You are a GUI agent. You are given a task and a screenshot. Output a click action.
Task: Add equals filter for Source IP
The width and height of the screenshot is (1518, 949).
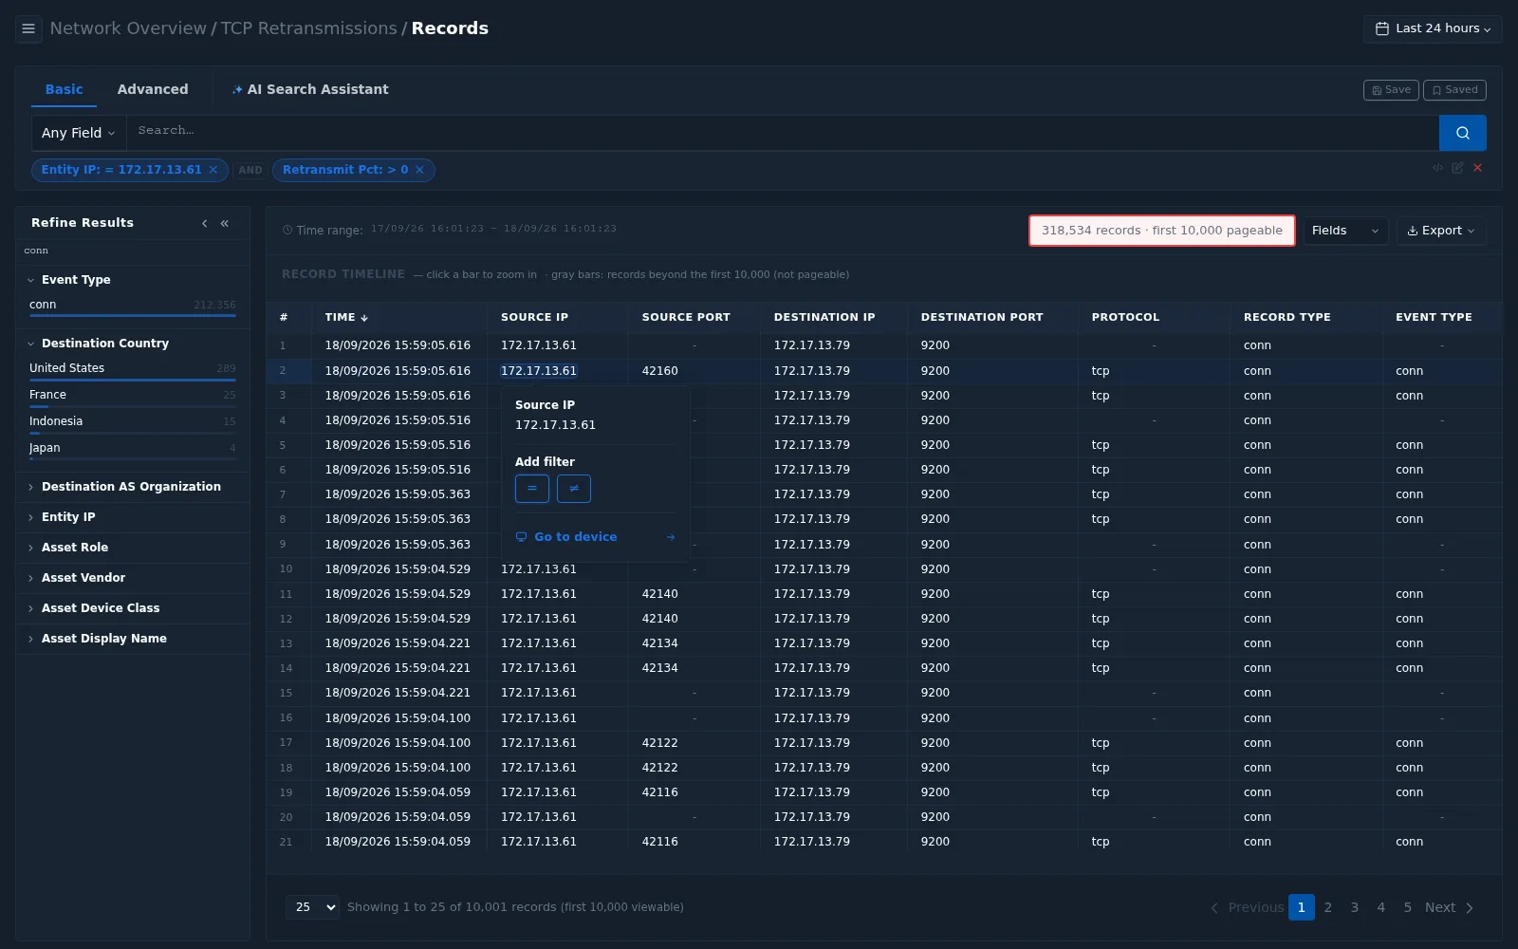pos(531,489)
